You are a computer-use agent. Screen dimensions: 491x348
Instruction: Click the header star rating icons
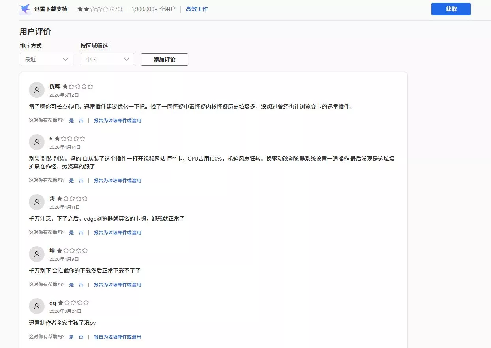pyautogui.click(x=93, y=9)
